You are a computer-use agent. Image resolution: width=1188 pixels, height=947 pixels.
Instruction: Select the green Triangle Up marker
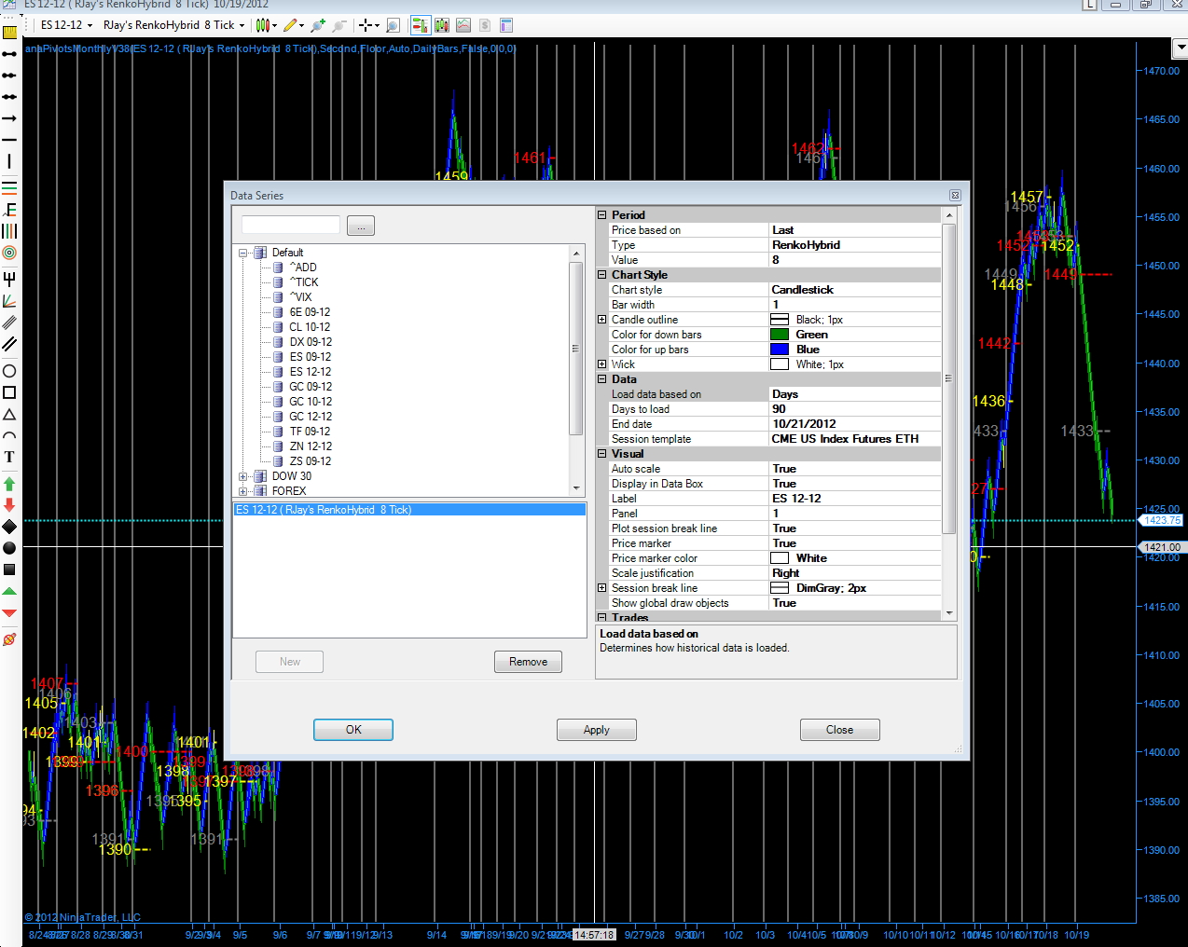(9, 591)
